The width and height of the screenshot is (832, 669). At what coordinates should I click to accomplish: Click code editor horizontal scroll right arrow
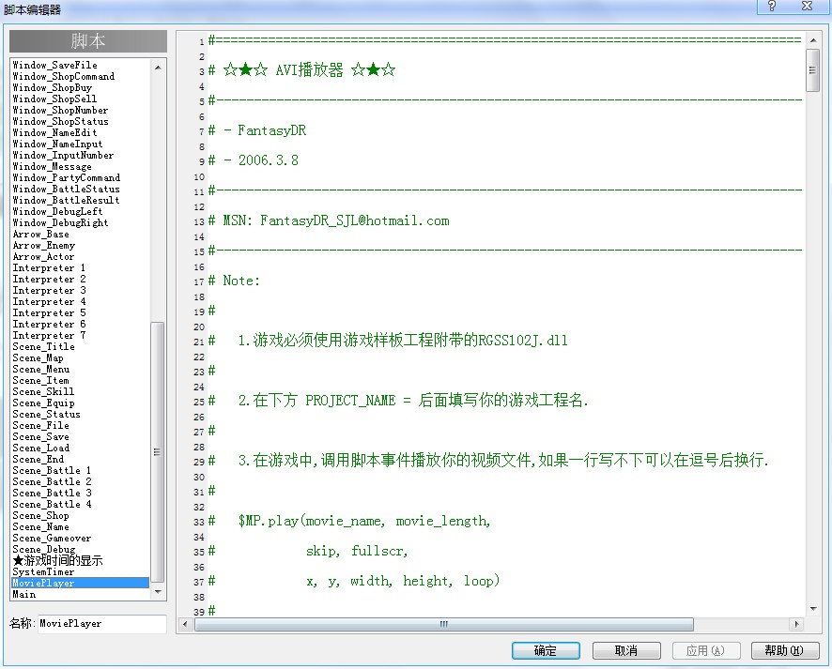coord(796,624)
